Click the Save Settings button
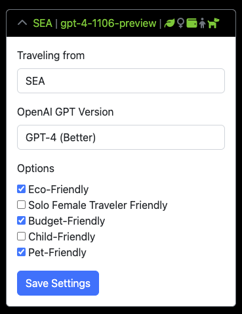 click(x=58, y=283)
